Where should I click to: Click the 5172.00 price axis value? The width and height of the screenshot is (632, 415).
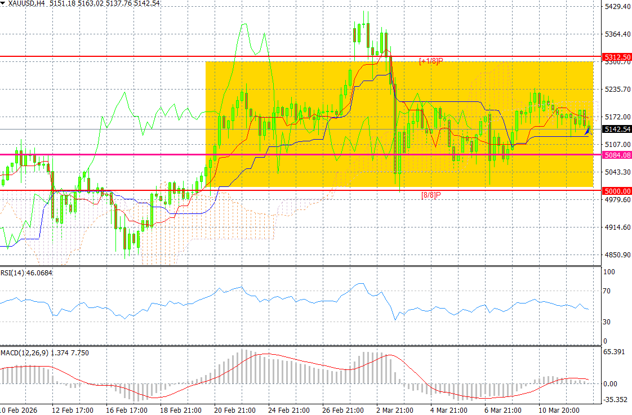(618, 117)
